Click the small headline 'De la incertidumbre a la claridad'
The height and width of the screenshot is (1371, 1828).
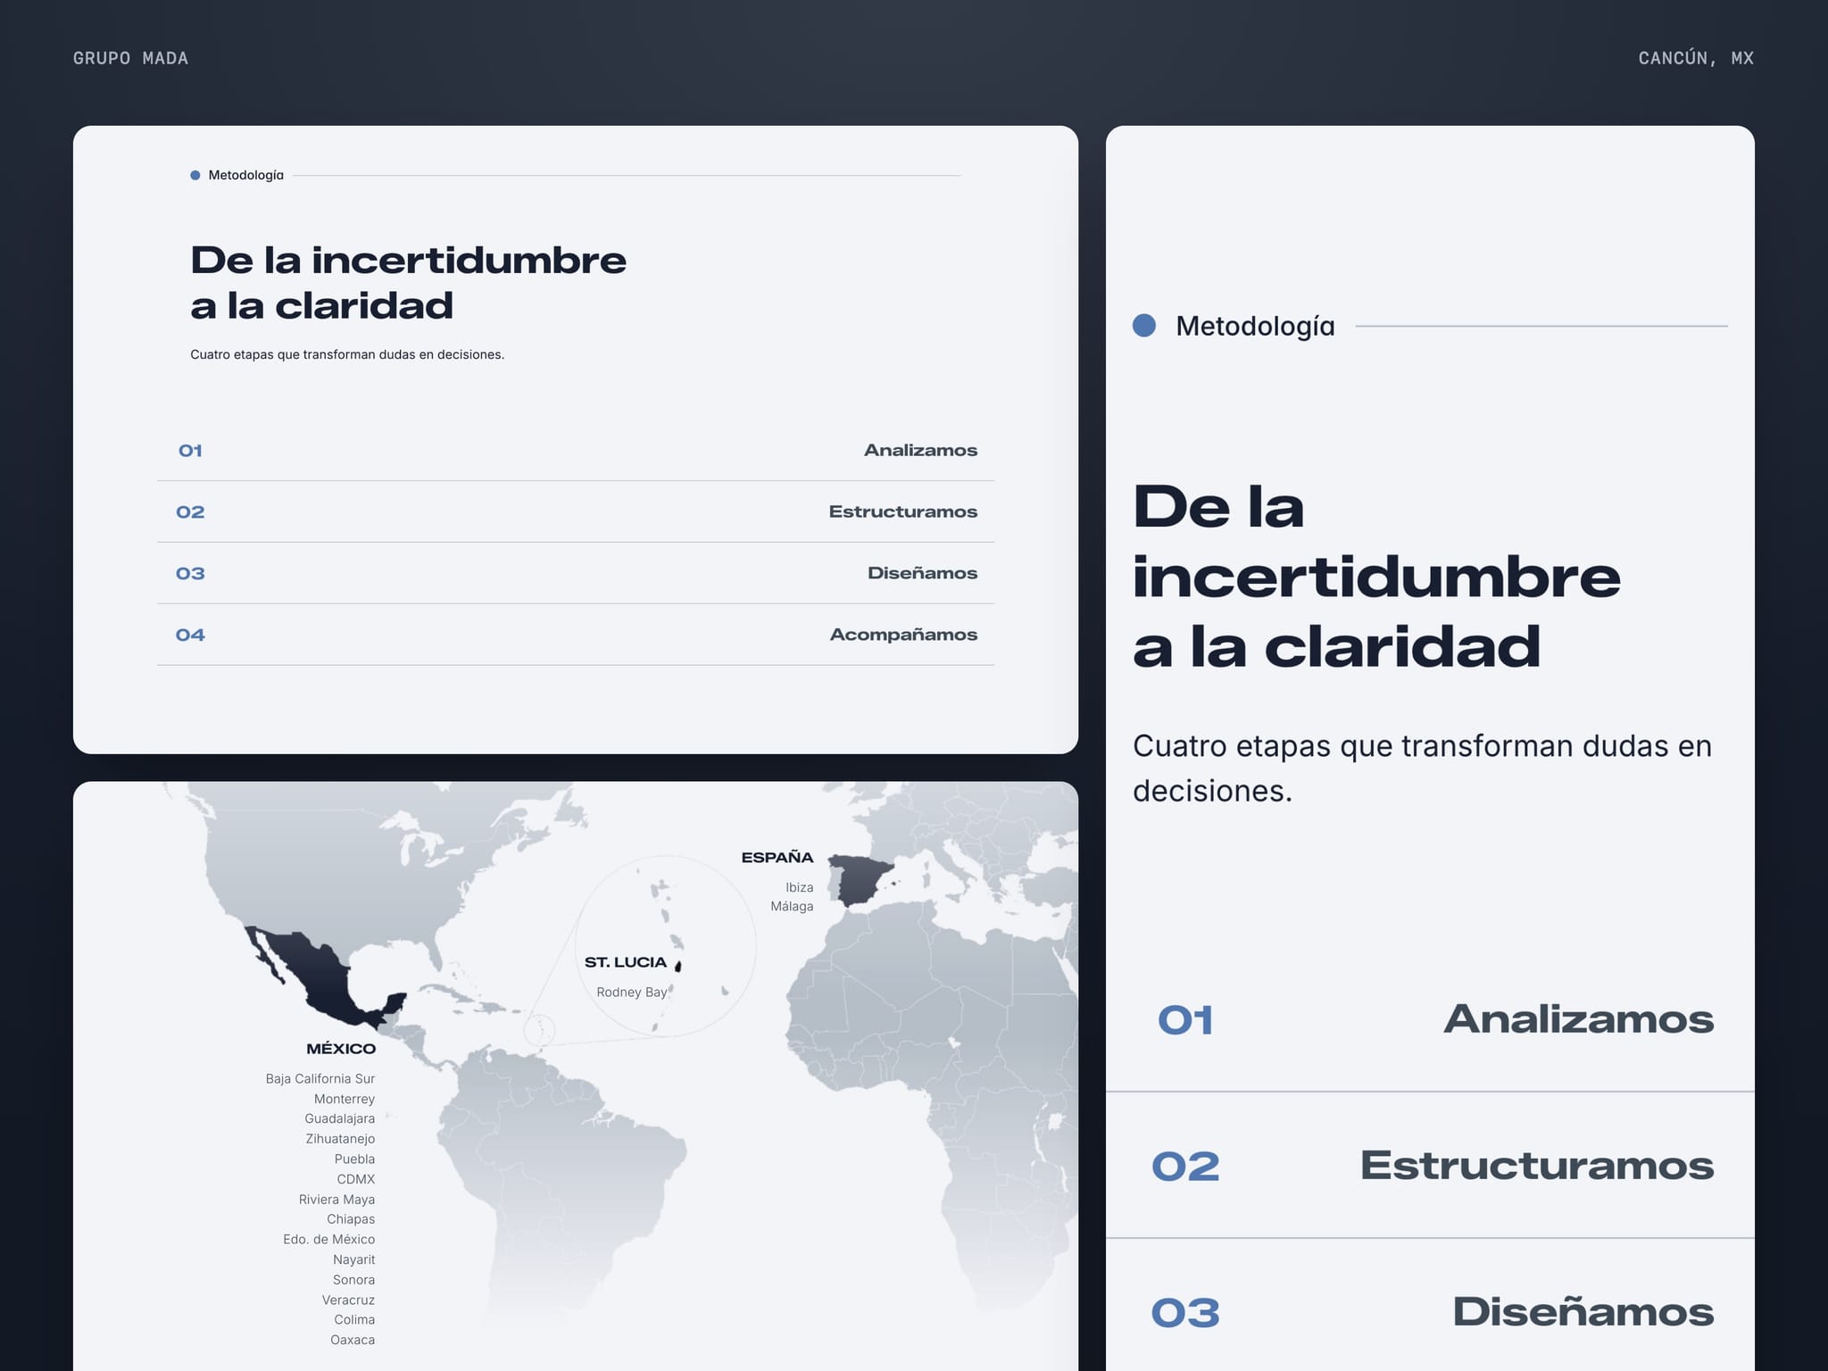click(x=408, y=283)
